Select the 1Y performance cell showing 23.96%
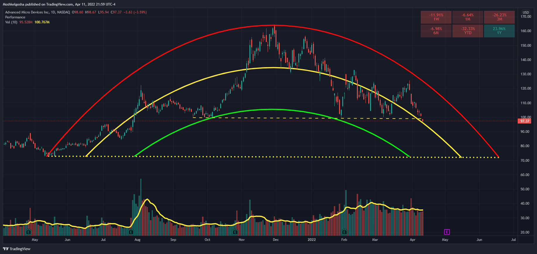The image size is (537, 254). coord(499,31)
